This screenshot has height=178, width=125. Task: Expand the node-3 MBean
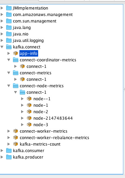[x=22, y=124]
